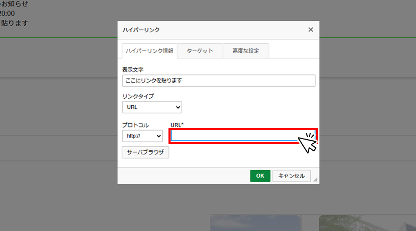The image size is (416, 231).
Task: Select the green trees thumbnail image
Action: click(367, 223)
